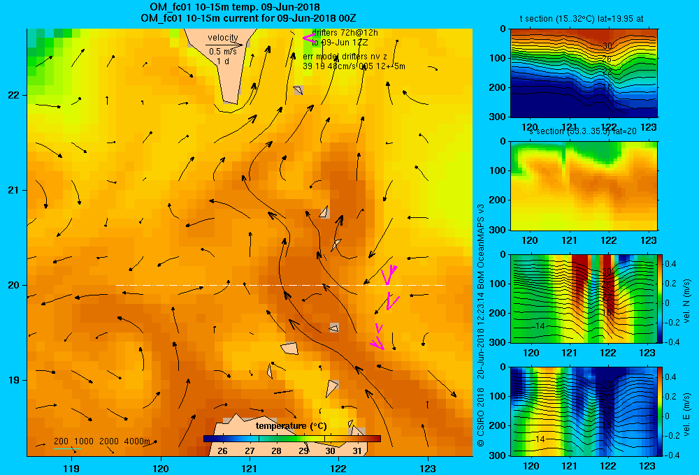The image size is (699, 475).
Task: Click the '1 d' legend text
Action: [x=224, y=61]
